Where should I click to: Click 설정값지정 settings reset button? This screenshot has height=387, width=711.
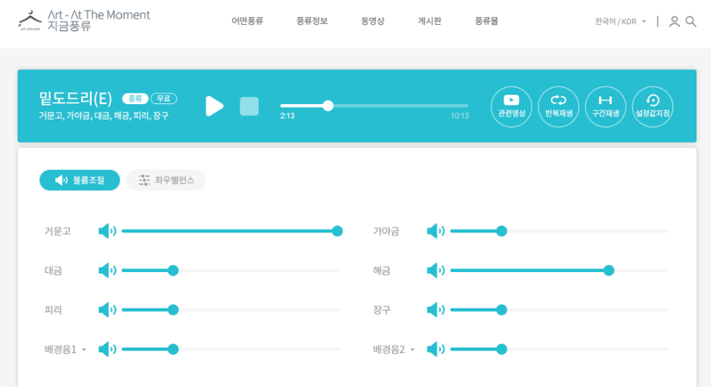pos(653,106)
